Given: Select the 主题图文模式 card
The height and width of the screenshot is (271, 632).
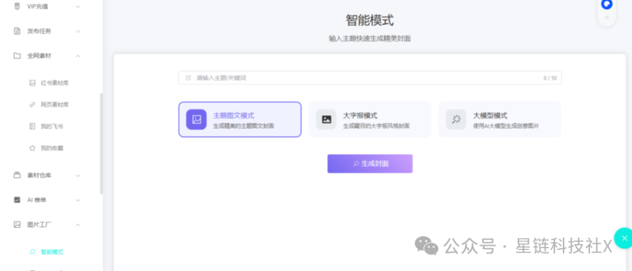Looking at the screenshot, I should click(x=240, y=119).
